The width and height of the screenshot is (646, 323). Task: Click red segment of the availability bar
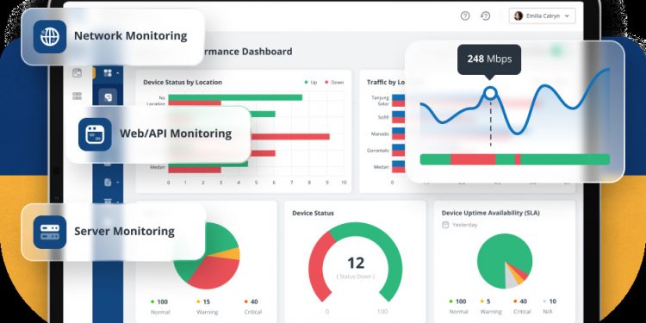pos(473,159)
